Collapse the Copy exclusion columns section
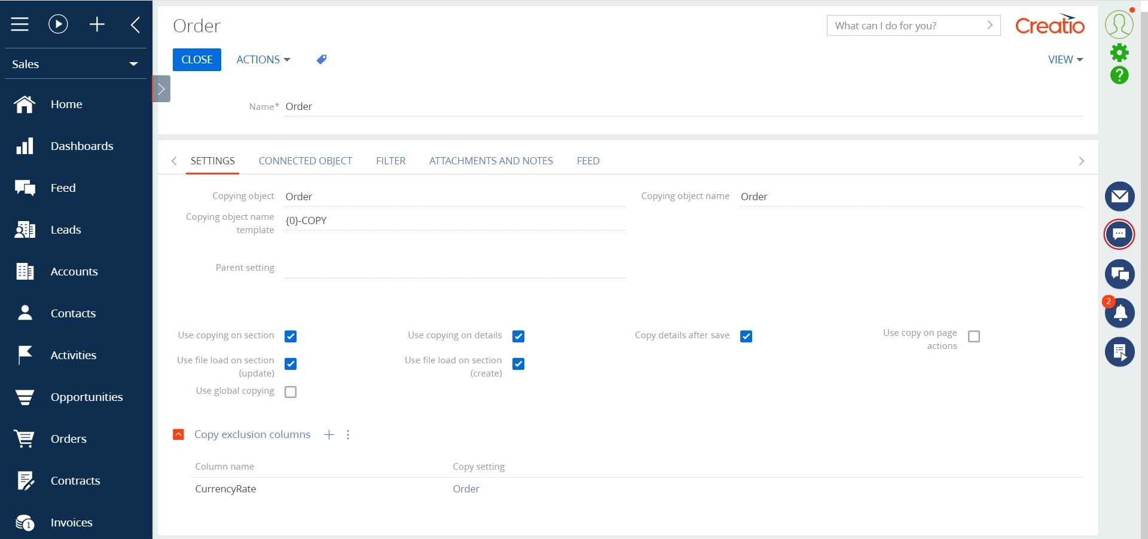 click(x=178, y=434)
